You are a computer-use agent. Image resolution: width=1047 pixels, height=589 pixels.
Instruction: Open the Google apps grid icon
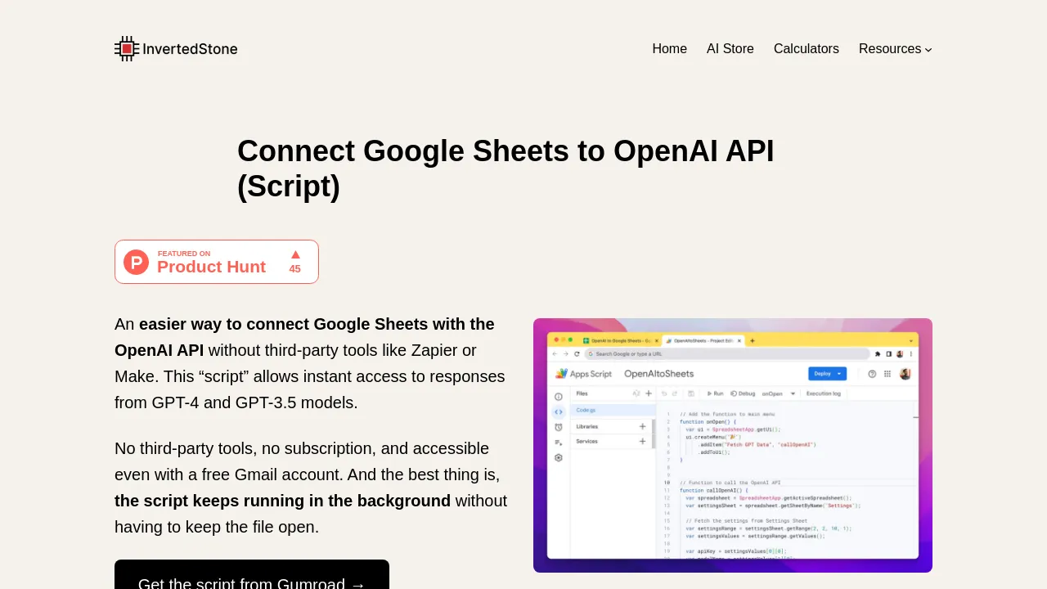click(887, 374)
